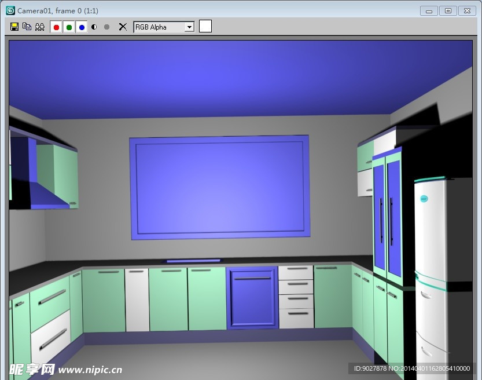Close the Camera01 render window
The height and width of the screenshot is (380, 482).
466,10
